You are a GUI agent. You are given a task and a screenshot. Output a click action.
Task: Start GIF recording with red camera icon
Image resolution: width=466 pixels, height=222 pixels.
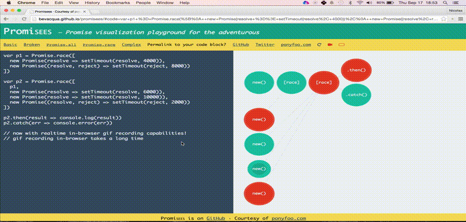(330, 45)
